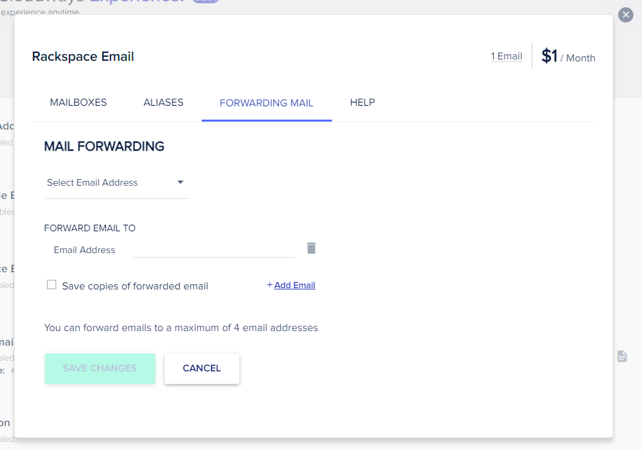The height and width of the screenshot is (450, 642).
Task: Click the Save Changes button
Action: point(100,369)
